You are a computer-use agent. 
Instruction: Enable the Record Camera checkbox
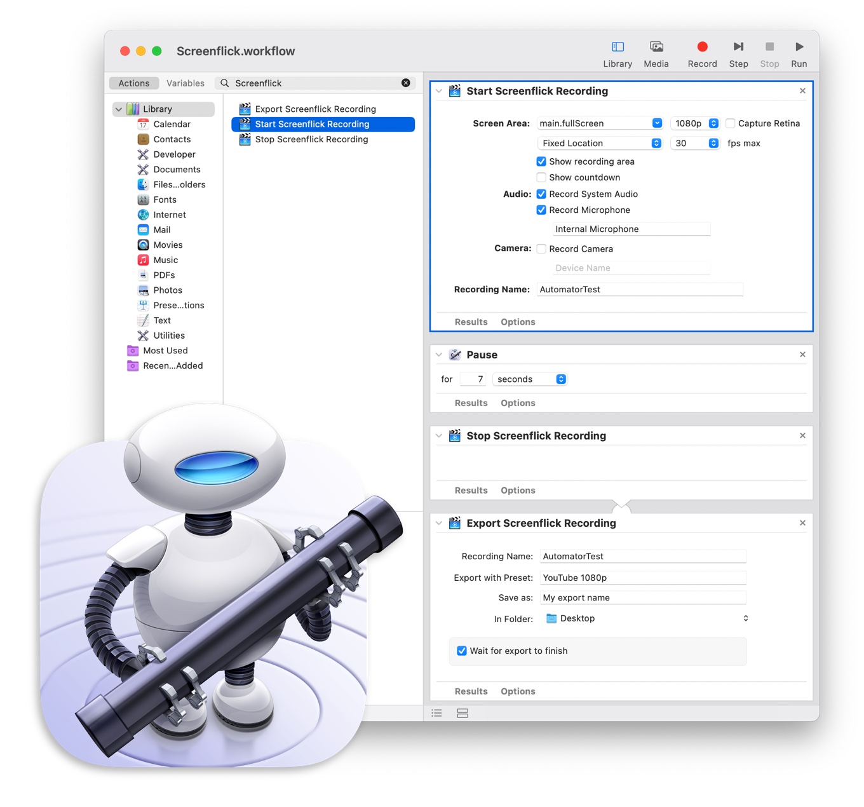click(541, 248)
